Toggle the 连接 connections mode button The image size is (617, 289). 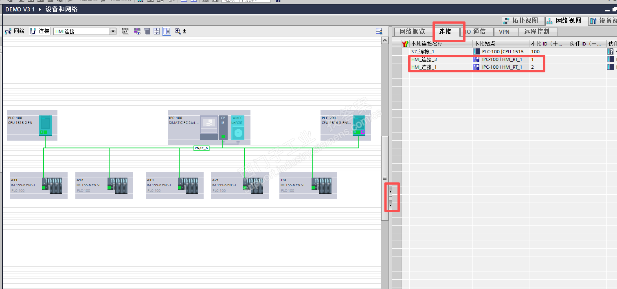coord(40,31)
